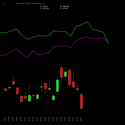Select the 02 Apr date label

click(x=29, y=119)
